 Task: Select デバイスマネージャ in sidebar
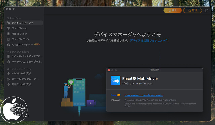(x=24, y=23)
